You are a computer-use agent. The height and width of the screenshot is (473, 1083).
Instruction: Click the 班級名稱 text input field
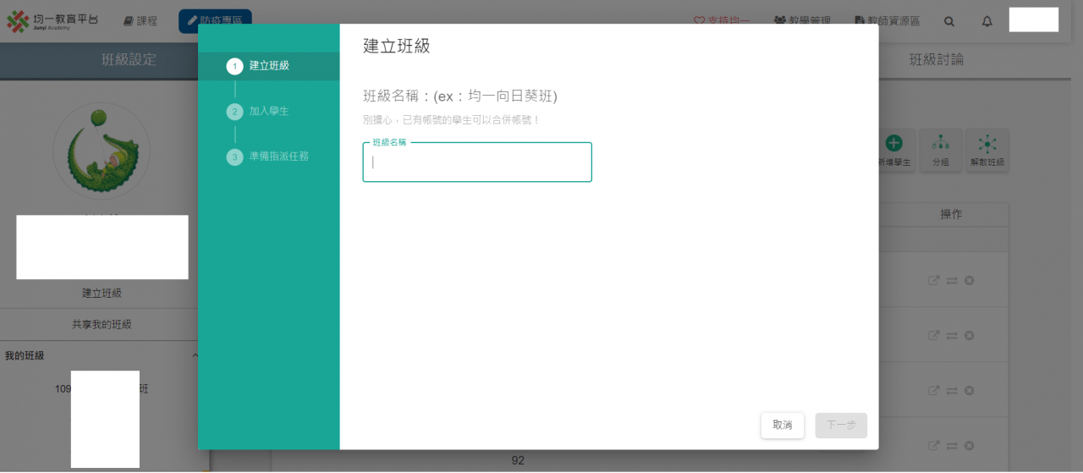(477, 163)
